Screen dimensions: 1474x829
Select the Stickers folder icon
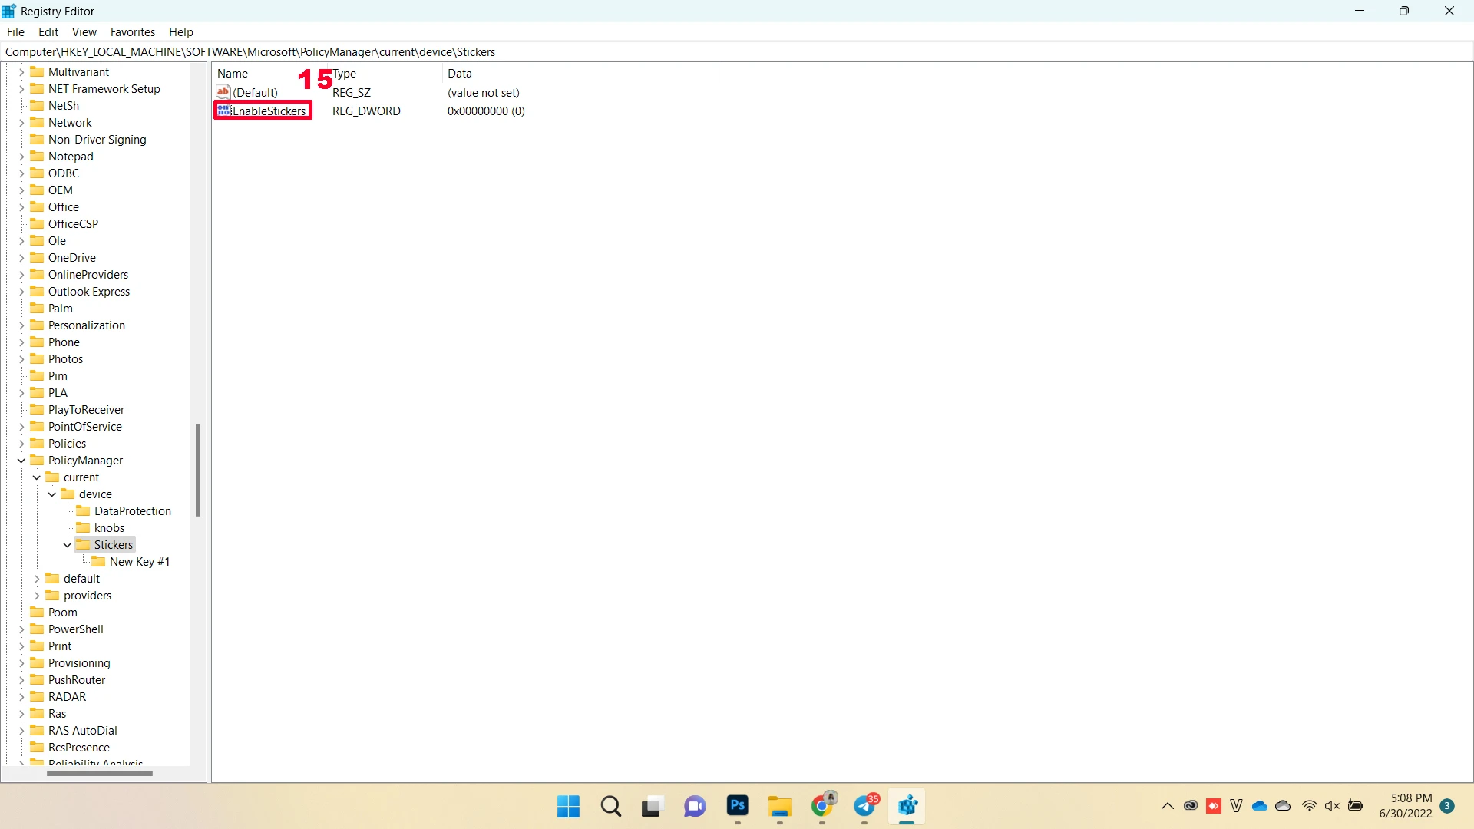tap(83, 545)
